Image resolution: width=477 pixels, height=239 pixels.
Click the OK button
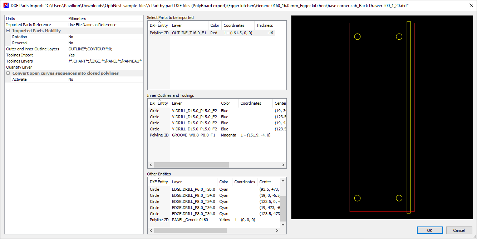(x=430, y=230)
